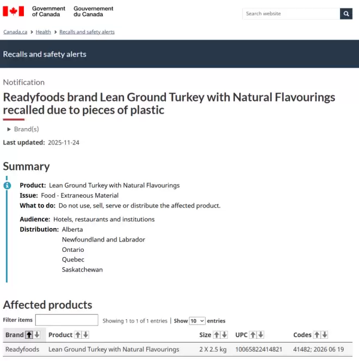Sort Product column ascending arrow
This screenshot has width=359, height=361.
pyautogui.click(x=78, y=334)
